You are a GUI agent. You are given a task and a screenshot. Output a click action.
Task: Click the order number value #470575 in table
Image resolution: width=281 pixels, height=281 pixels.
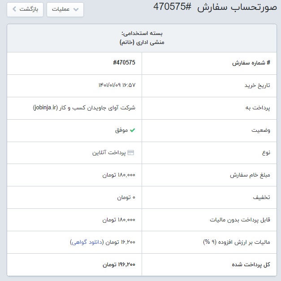pyautogui.click(x=124, y=63)
